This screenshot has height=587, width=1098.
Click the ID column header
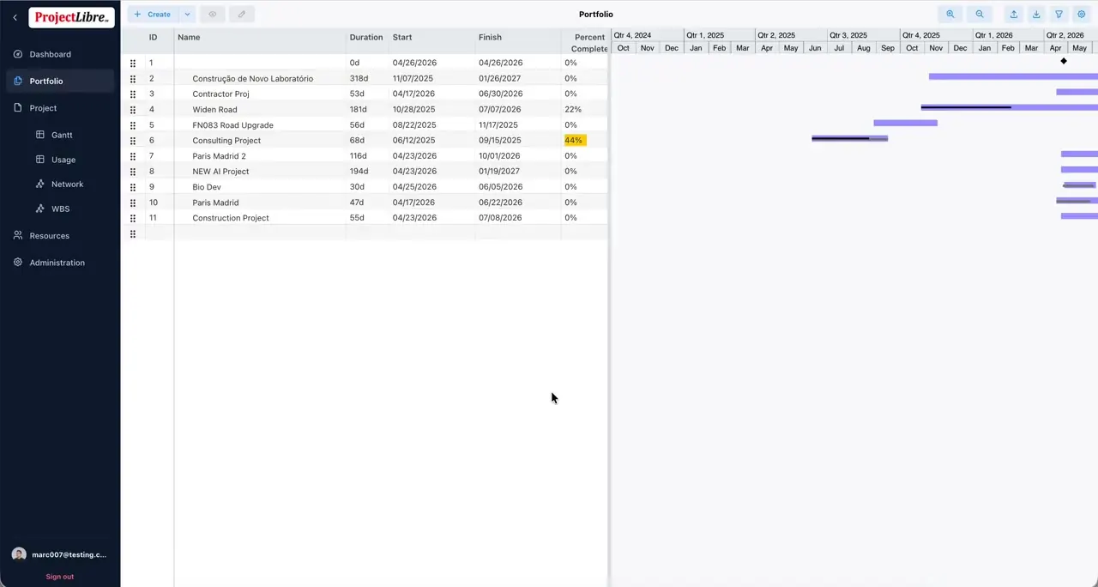point(153,38)
